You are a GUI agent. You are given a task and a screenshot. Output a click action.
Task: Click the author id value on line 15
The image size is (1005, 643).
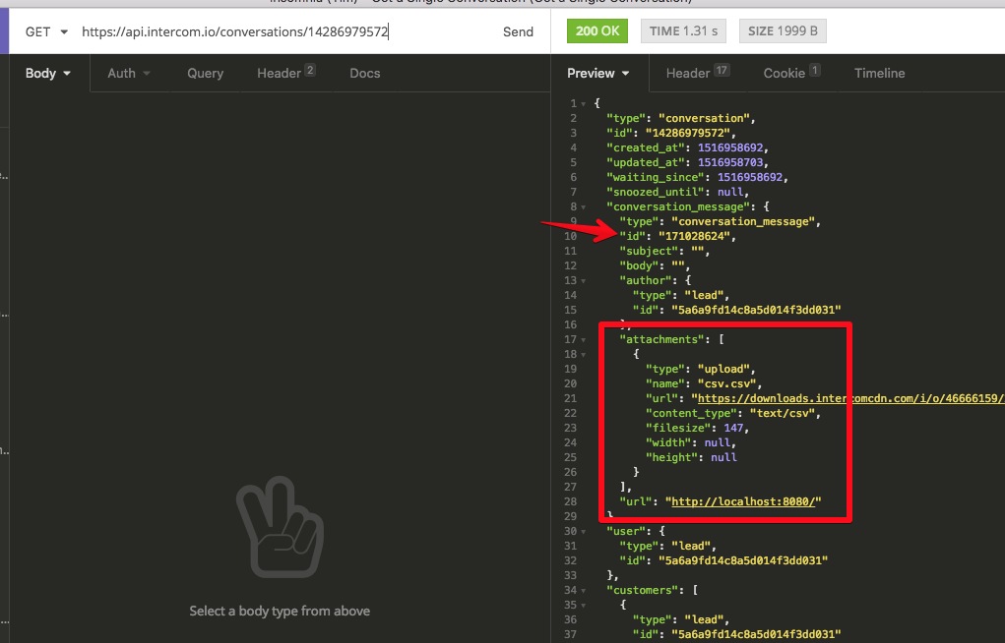756,310
